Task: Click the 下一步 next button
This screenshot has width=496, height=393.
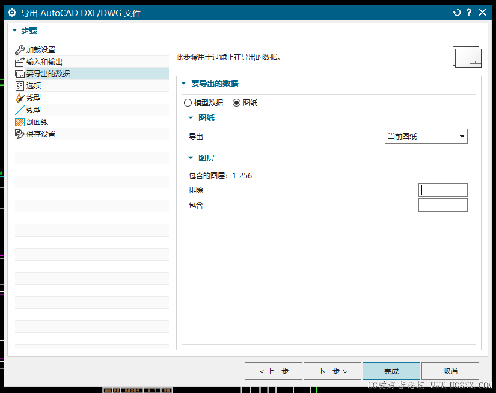Action: (x=332, y=371)
